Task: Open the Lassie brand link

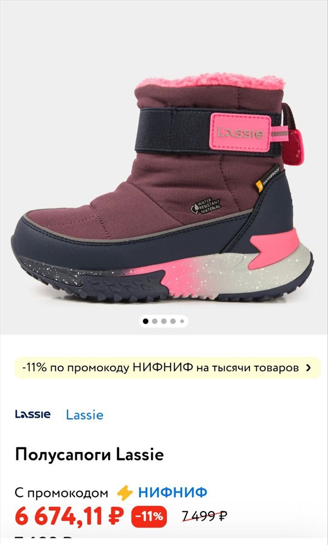Action: pos(85,415)
